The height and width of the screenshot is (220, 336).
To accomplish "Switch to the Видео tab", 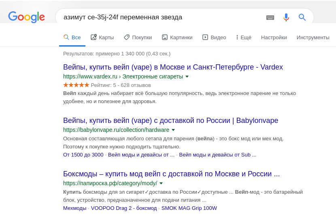I will tap(214, 38).
